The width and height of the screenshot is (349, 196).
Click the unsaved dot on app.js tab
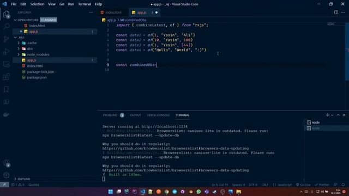click(157, 13)
